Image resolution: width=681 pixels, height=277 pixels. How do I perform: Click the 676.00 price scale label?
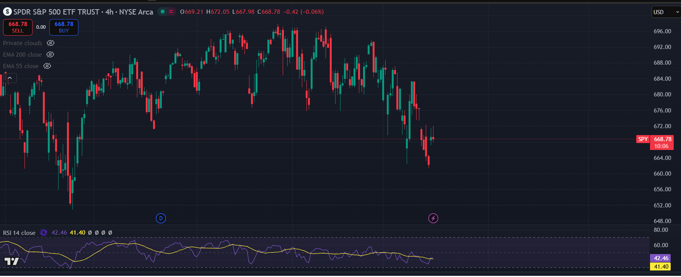[x=662, y=111]
